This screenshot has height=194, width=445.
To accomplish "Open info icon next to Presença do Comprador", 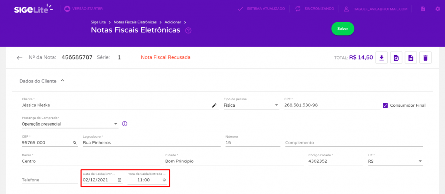I will 124,124.
